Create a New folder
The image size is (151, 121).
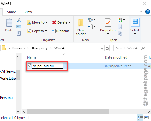(81, 27)
